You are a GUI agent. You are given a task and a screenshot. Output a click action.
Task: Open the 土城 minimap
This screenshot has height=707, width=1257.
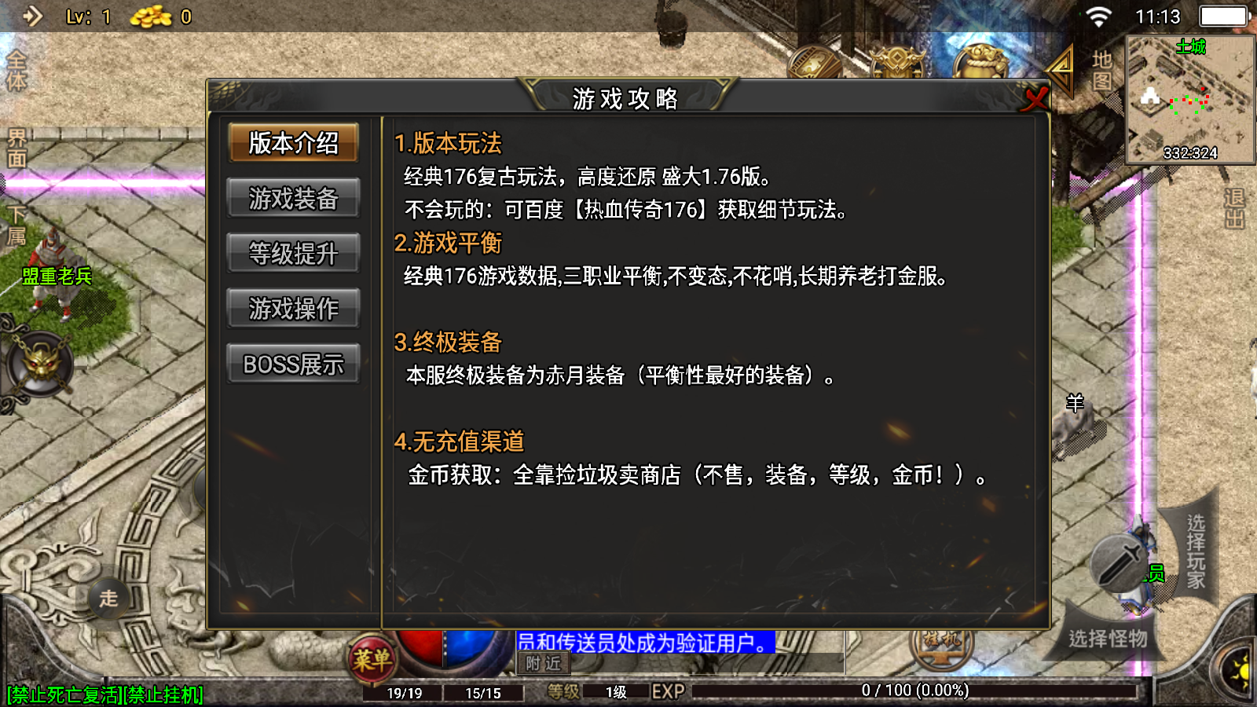click(1190, 100)
